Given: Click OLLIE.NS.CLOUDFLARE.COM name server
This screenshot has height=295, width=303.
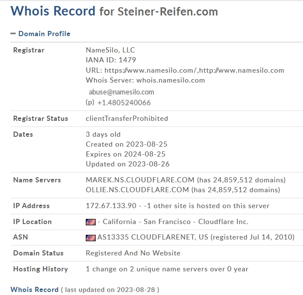Looking at the screenshot, I should pos(137,190).
